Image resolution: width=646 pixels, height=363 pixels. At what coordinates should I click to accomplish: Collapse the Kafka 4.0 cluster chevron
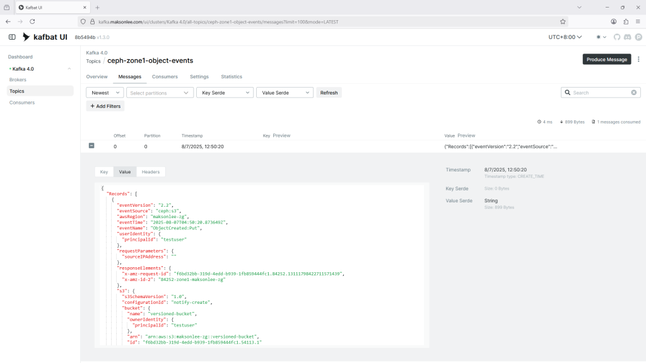pyautogui.click(x=69, y=69)
